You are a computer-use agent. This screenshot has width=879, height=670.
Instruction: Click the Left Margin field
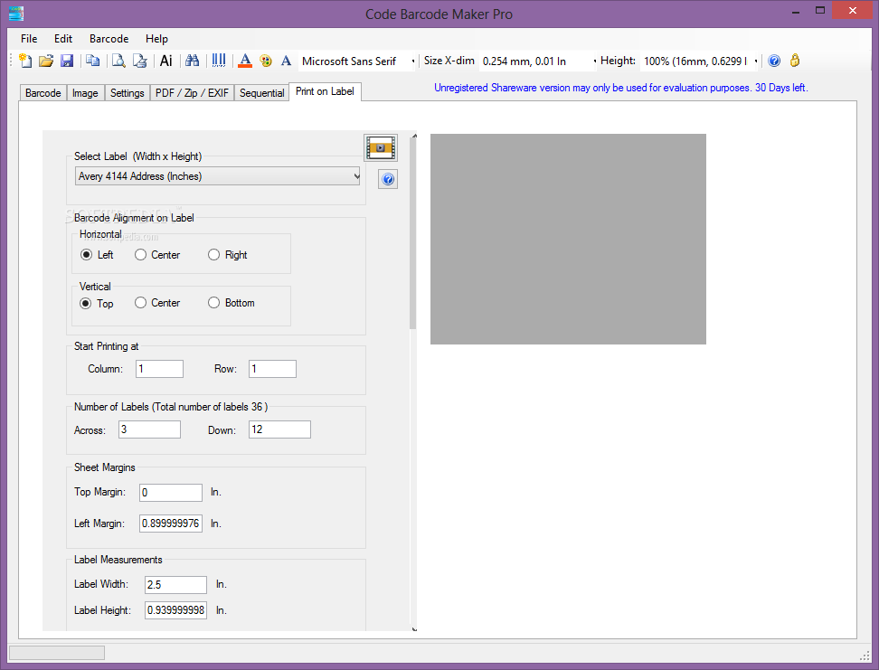coord(171,524)
